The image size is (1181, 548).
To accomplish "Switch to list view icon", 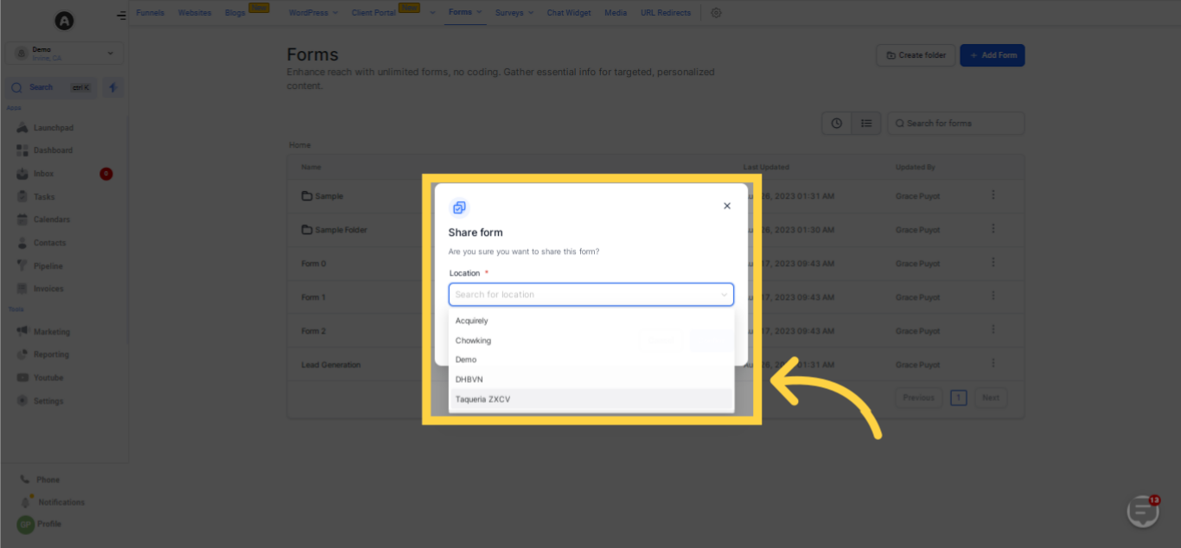I will point(866,124).
